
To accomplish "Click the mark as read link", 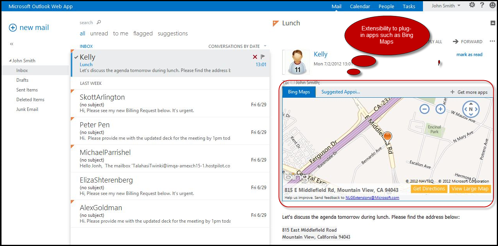I will [x=469, y=54].
